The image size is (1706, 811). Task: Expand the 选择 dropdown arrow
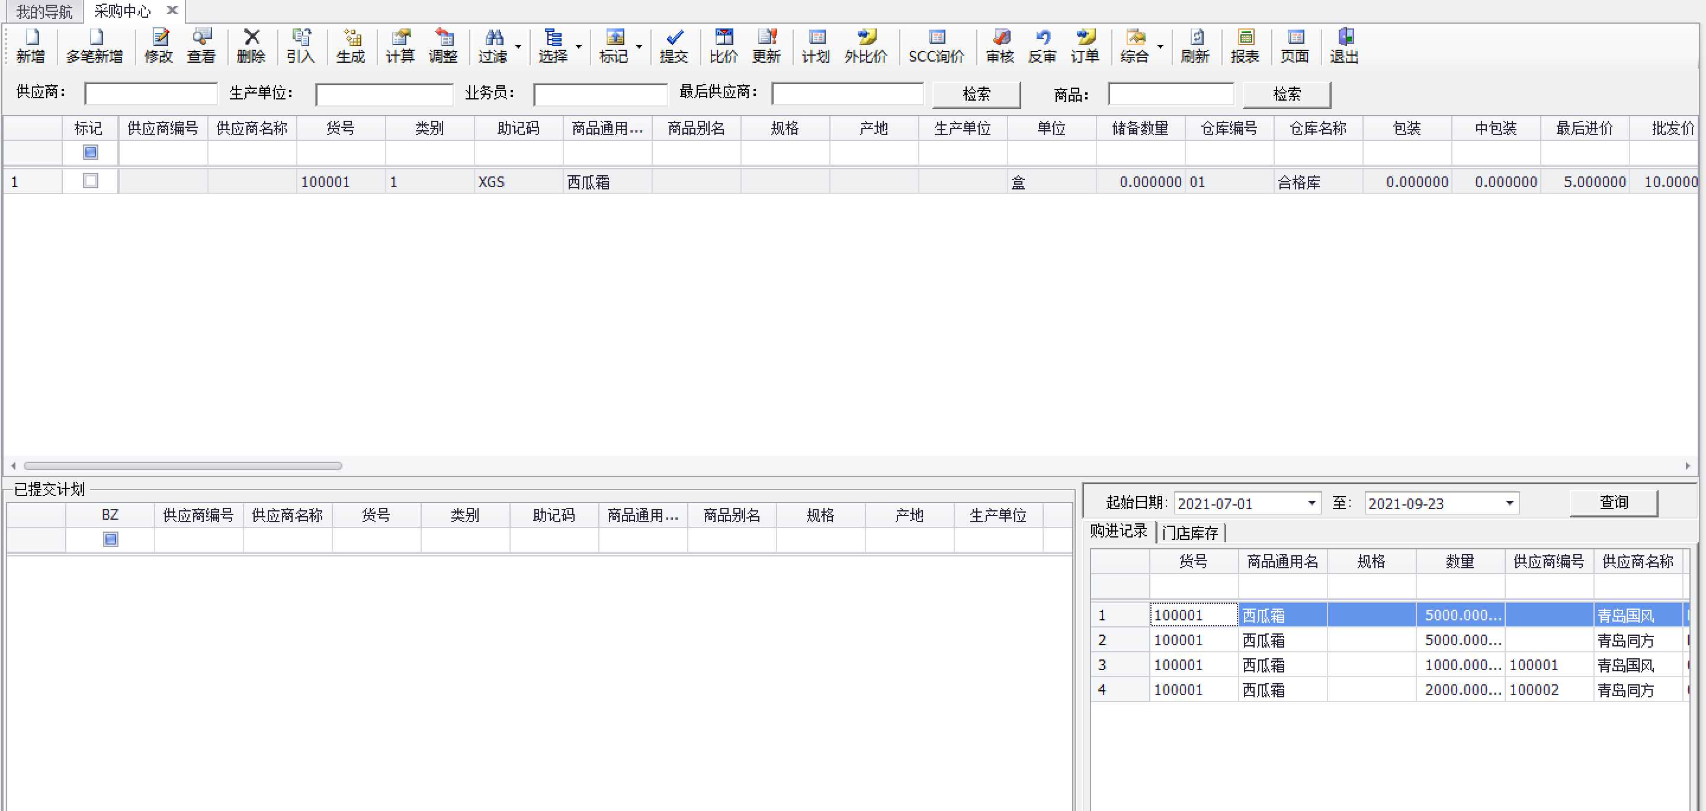(x=579, y=46)
